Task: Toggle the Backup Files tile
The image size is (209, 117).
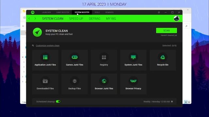Action: click(x=74, y=84)
